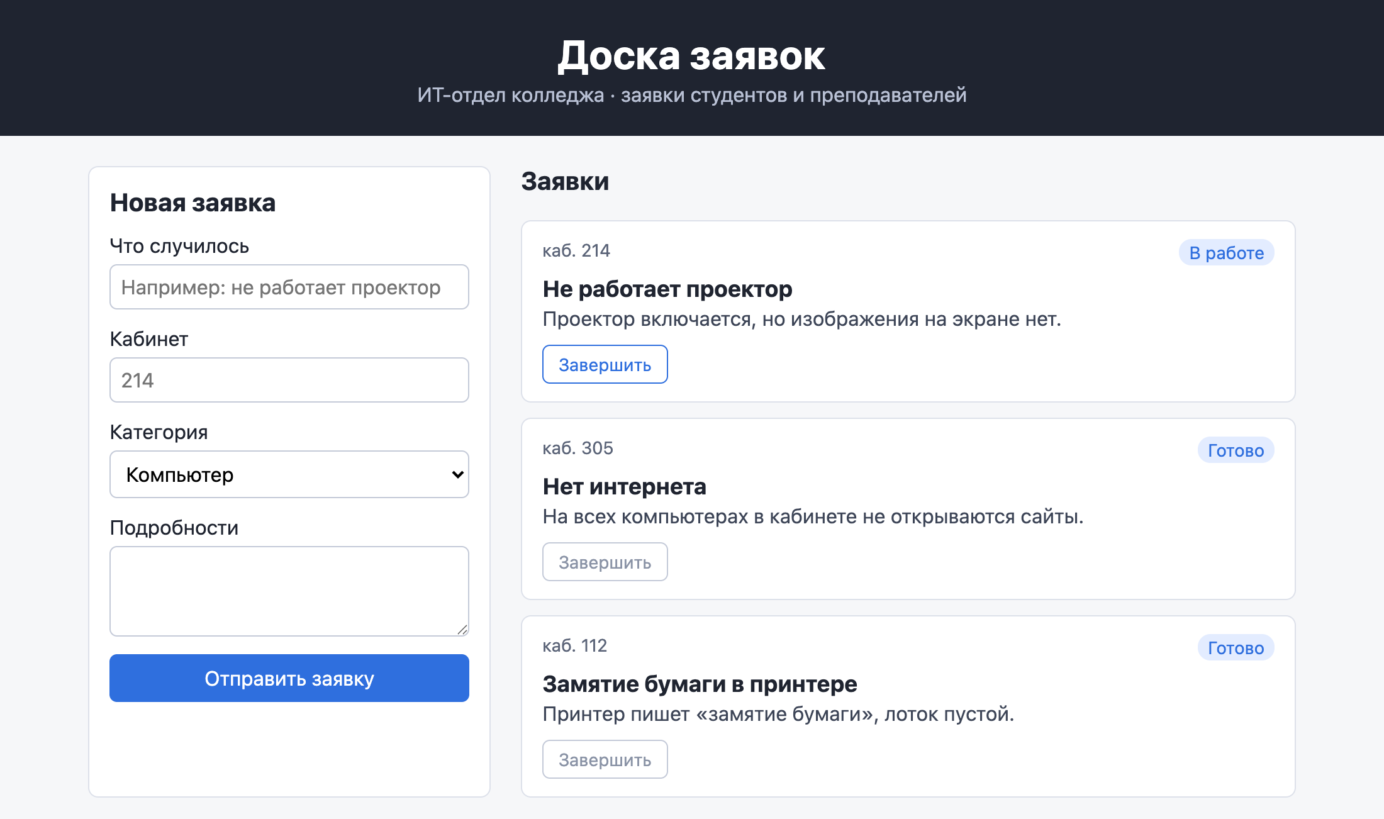The height and width of the screenshot is (819, 1384).
Task: Click the 'Категория' field label
Action: [x=159, y=432]
